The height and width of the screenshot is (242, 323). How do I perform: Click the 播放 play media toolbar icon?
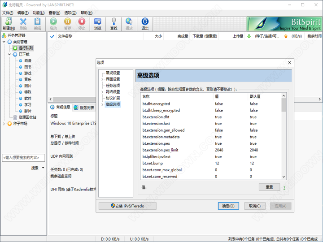[129, 24]
